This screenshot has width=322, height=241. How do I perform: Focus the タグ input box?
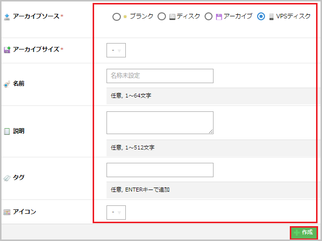pyautogui.click(x=160, y=170)
